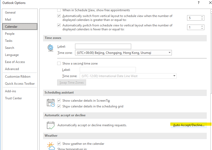Screen dimensions: 212x150
Task: Open the General options category
Action: tap(20, 13)
